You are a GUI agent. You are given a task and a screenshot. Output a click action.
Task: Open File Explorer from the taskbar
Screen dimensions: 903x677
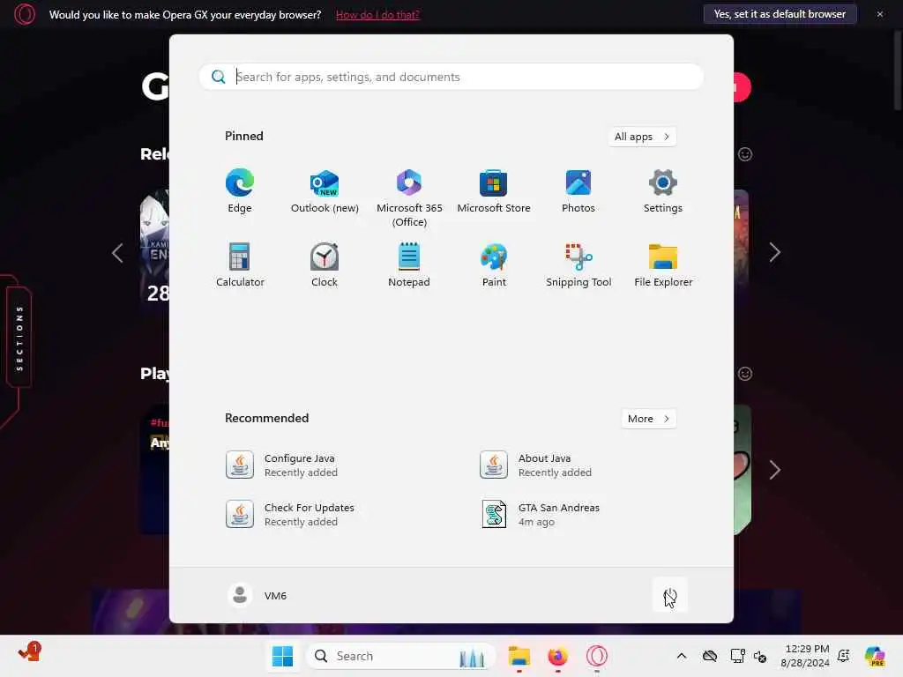click(x=519, y=656)
